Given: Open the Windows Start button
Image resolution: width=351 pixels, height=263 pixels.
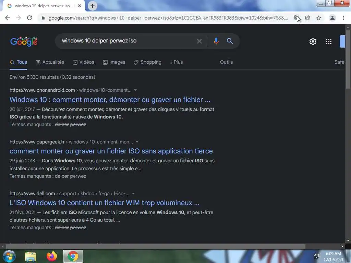Looking at the screenshot, I should (x=9, y=256).
